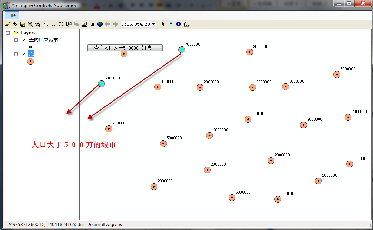The height and width of the screenshot is (230, 373).
Task: Open the File menu
Action: click(x=12, y=15)
